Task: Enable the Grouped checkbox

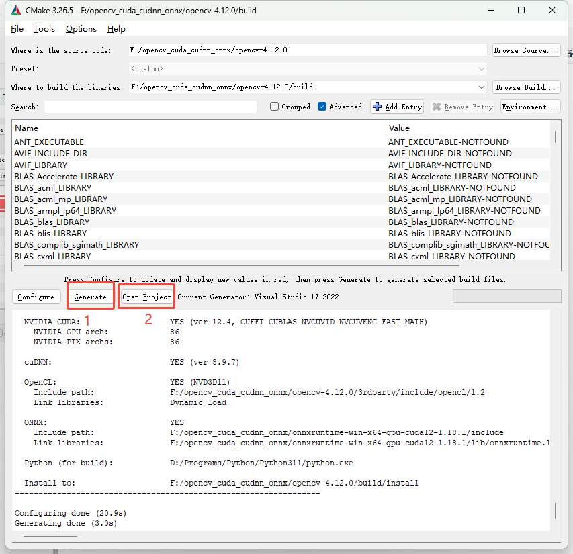Action: (274, 107)
